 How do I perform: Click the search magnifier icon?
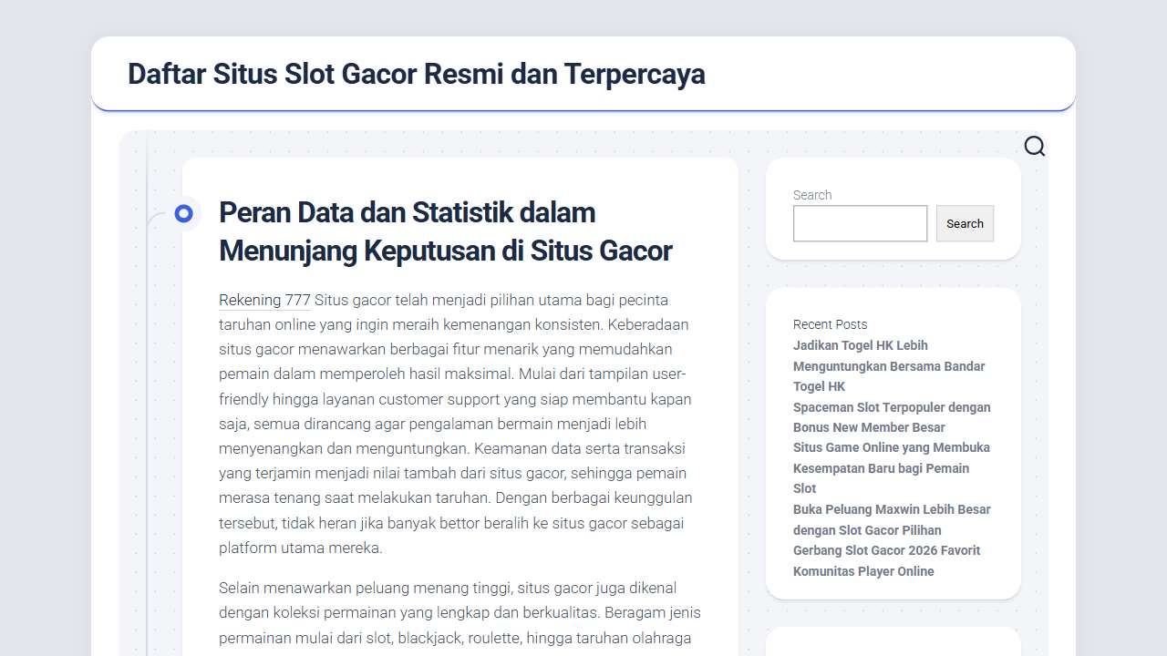1035,146
